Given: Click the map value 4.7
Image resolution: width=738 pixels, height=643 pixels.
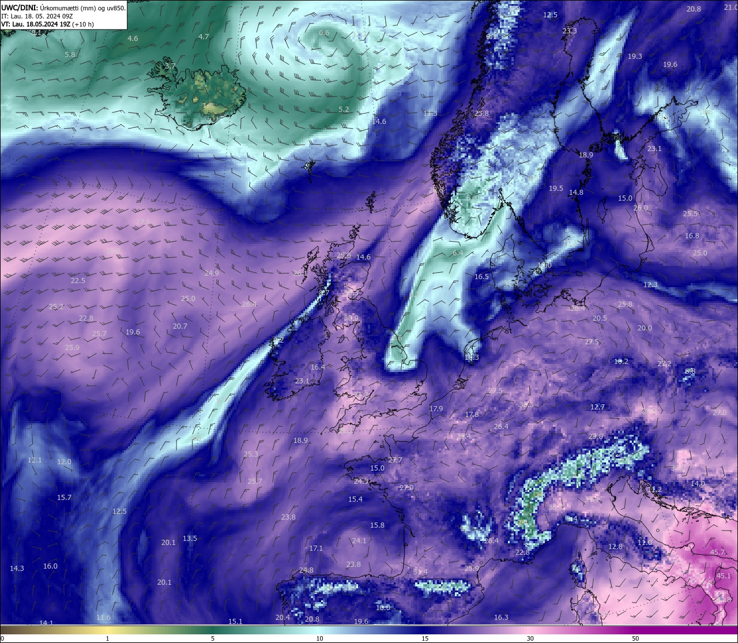Looking at the screenshot, I should coord(204,36).
